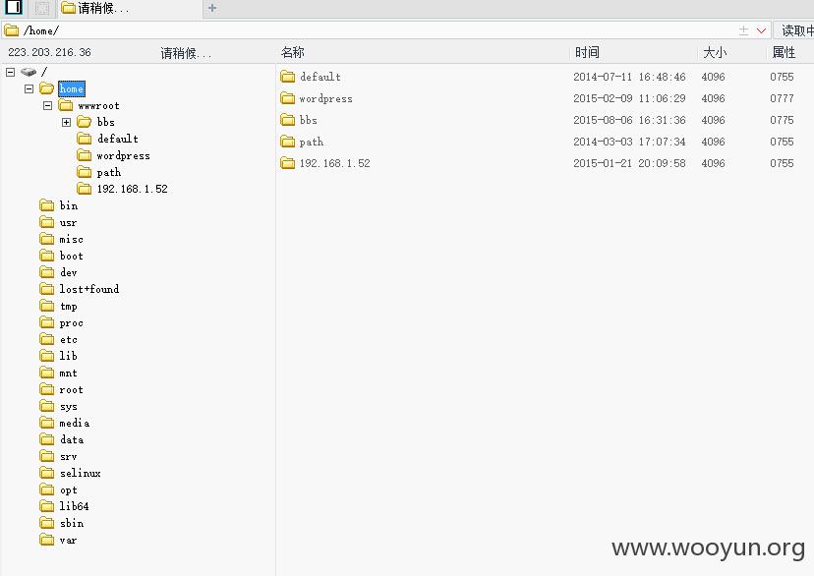Collapse the home tree node
This screenshot has width=814, height=576.
[x=29, y=88]
